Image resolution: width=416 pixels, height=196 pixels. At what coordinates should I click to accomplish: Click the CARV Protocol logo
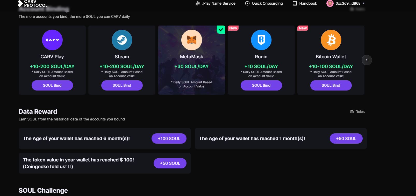pos(32,4)
